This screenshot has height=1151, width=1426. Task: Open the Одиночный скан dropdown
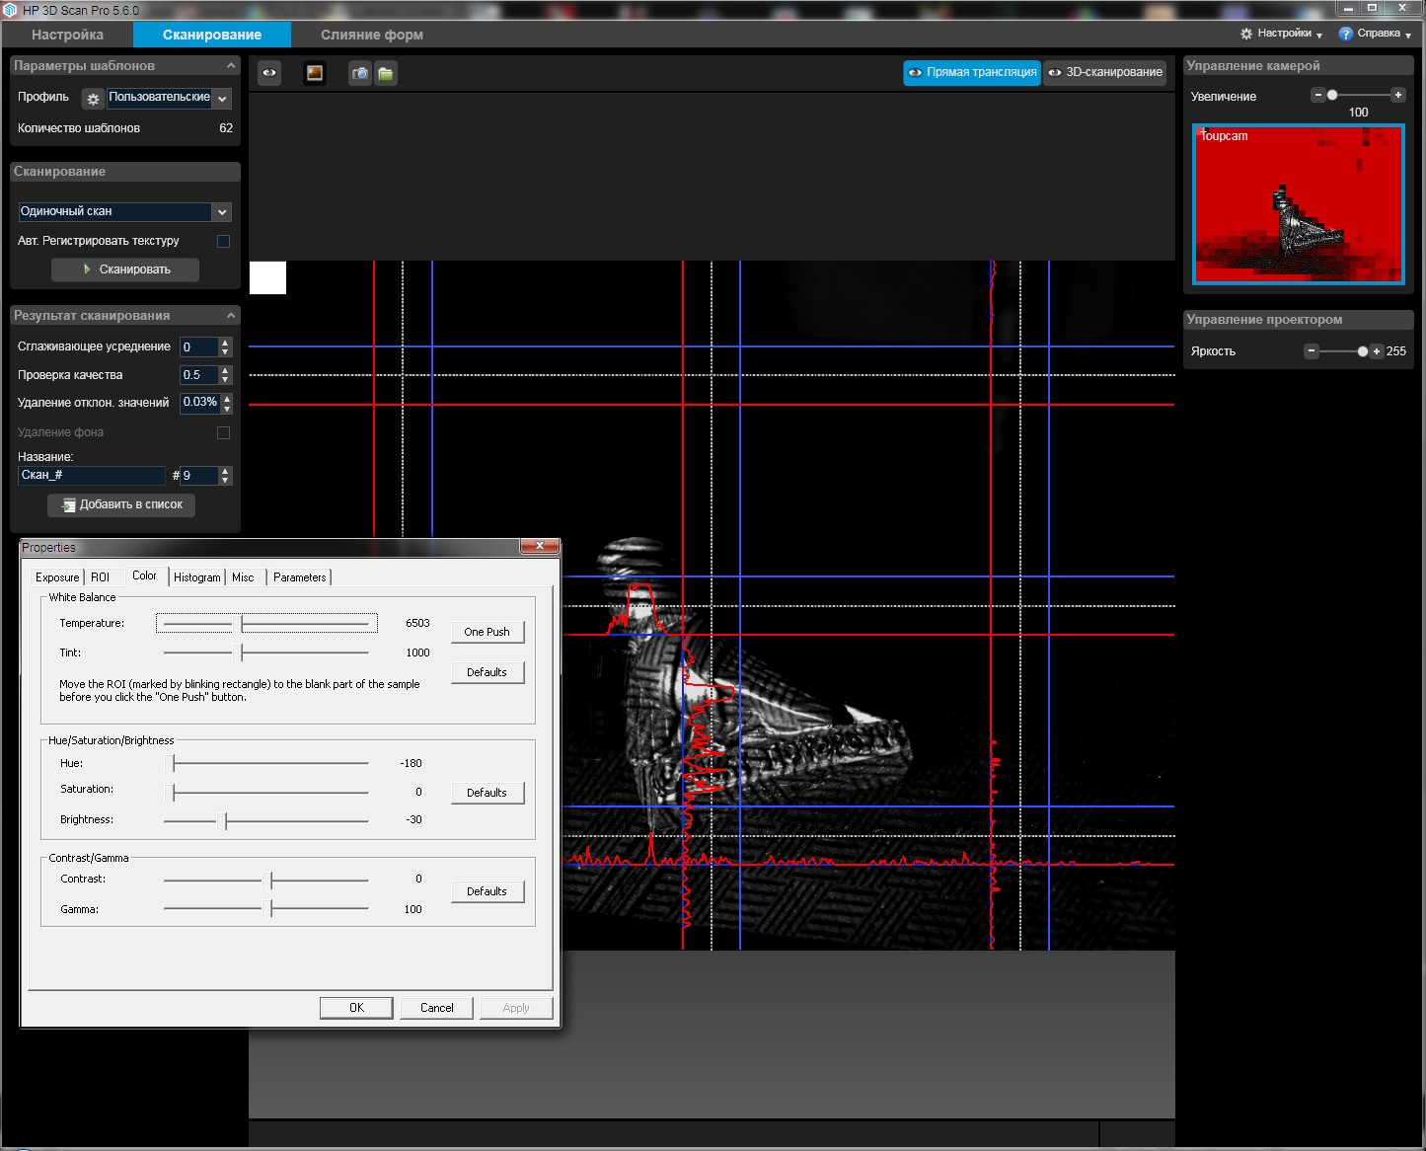pos(124,211)
